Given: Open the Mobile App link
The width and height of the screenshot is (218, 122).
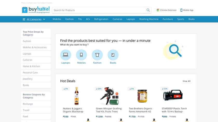Looking at the screenshot, I should pyautogui.click(x=187, y=10).
